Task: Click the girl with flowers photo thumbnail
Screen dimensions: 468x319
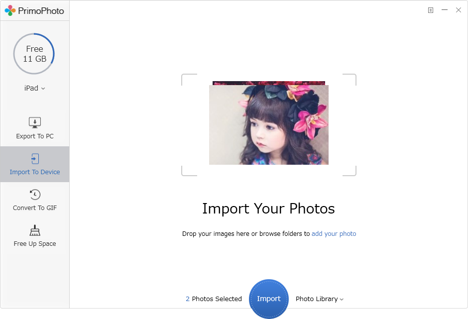Action: coord(269,125)
